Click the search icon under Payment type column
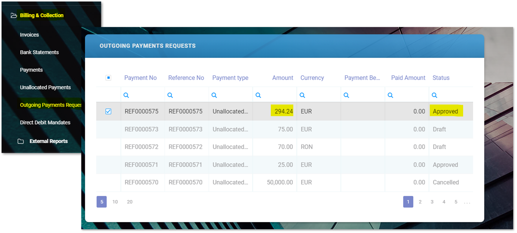Image resolution: width=517 pixels, height=233 pixels. tap(214, 95)
